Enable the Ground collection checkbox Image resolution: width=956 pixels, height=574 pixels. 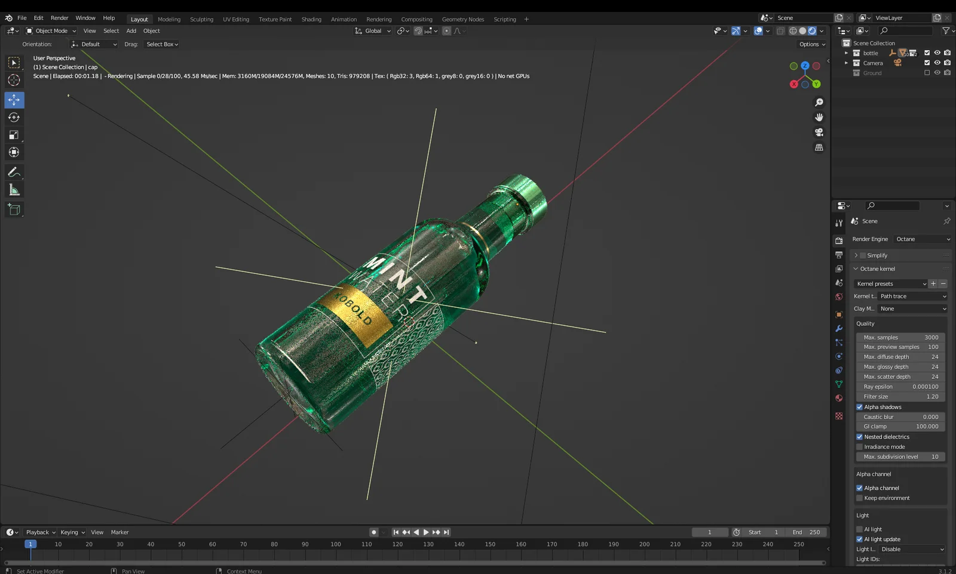(x=927, y=72)
